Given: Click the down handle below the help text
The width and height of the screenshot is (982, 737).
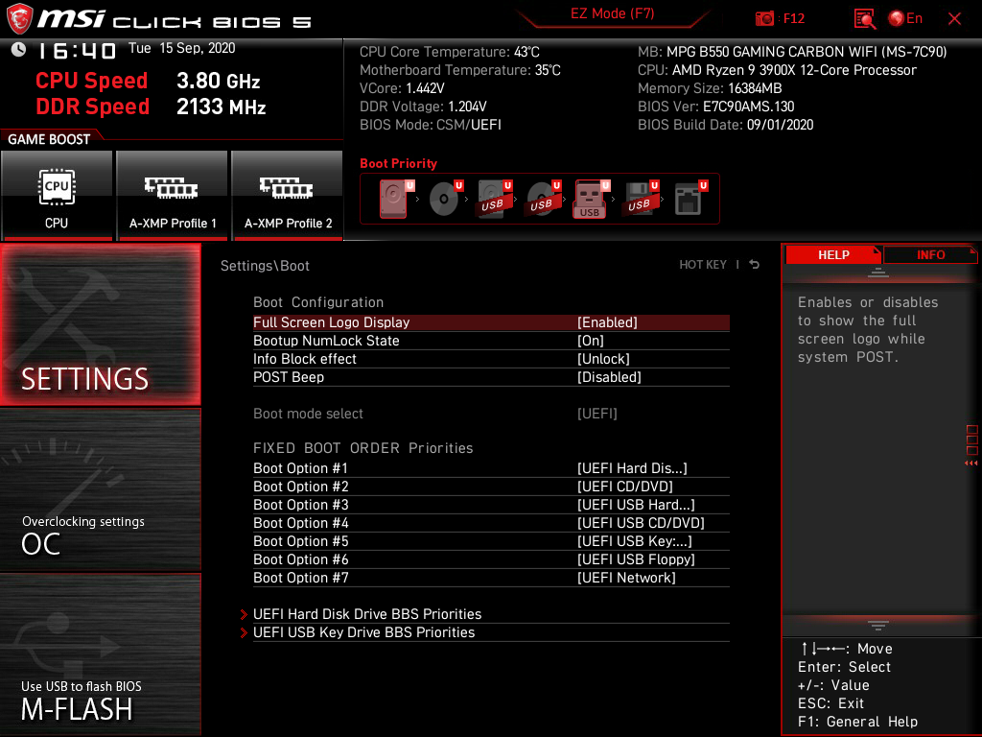Looking at the screenshot, I should [x=878, y=626].
